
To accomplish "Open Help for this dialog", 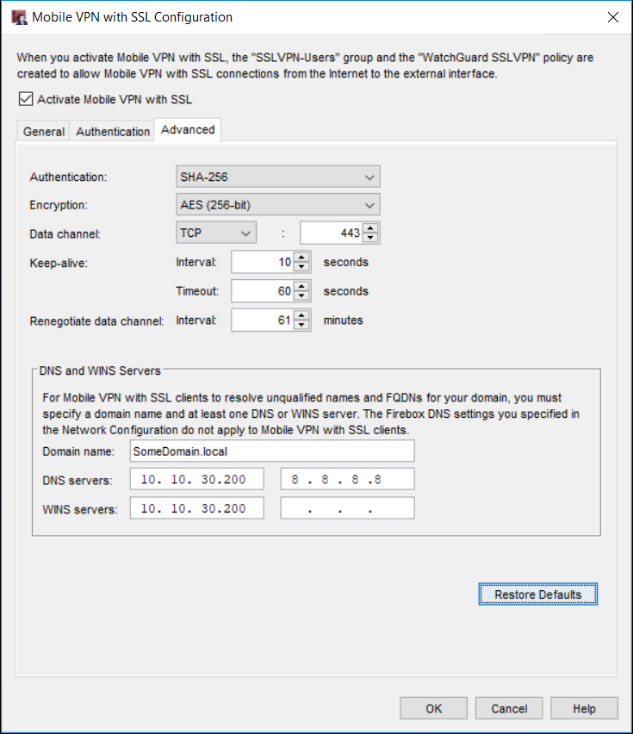I will pos(584,708).
